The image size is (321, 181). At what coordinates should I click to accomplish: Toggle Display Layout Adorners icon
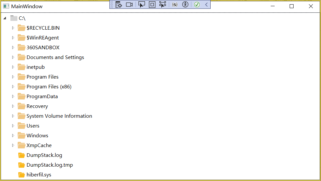[152, 5]
